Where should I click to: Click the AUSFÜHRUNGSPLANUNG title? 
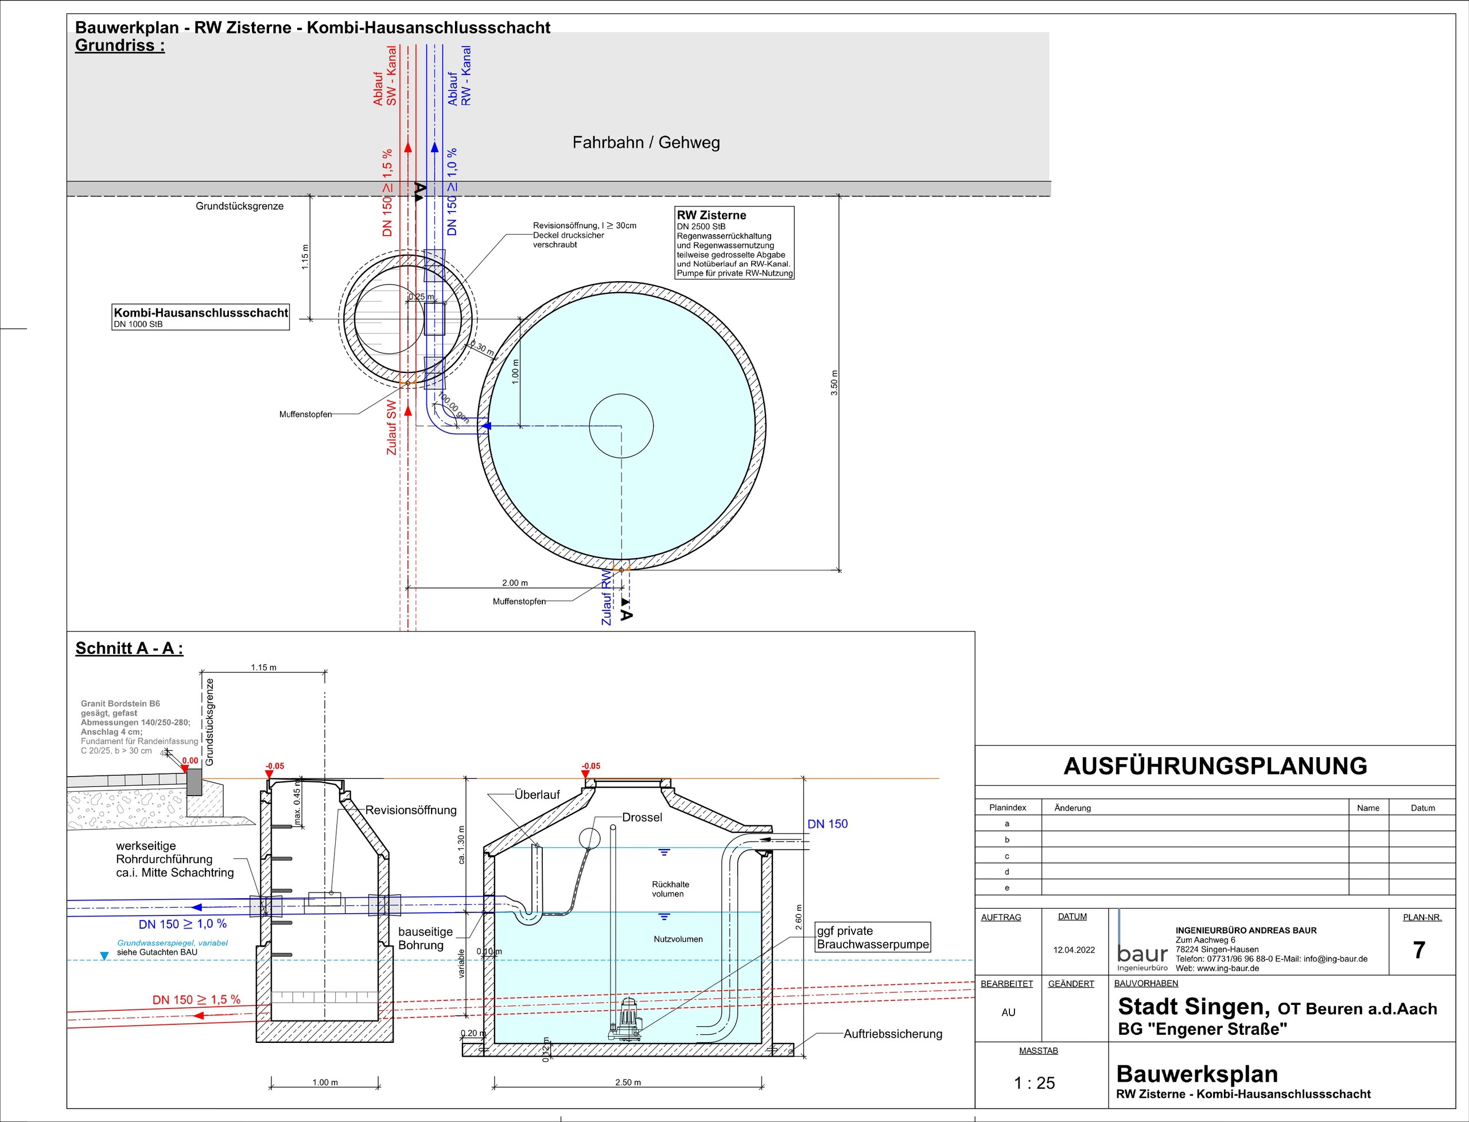[x=1215, y=766]
